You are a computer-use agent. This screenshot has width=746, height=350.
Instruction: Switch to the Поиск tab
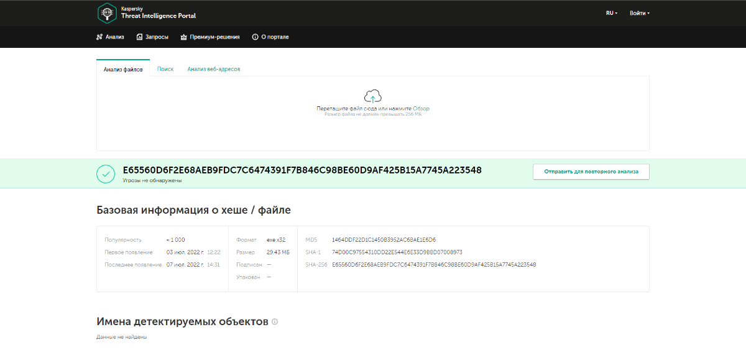pos(165,69)
